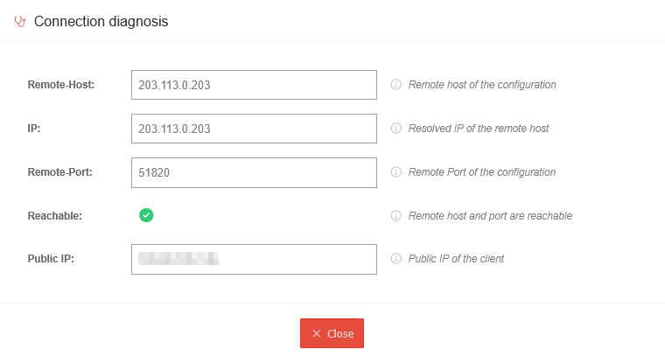
Task: Click the stethoscope icon beside Connection diagnosis
Action: point(20,22)
